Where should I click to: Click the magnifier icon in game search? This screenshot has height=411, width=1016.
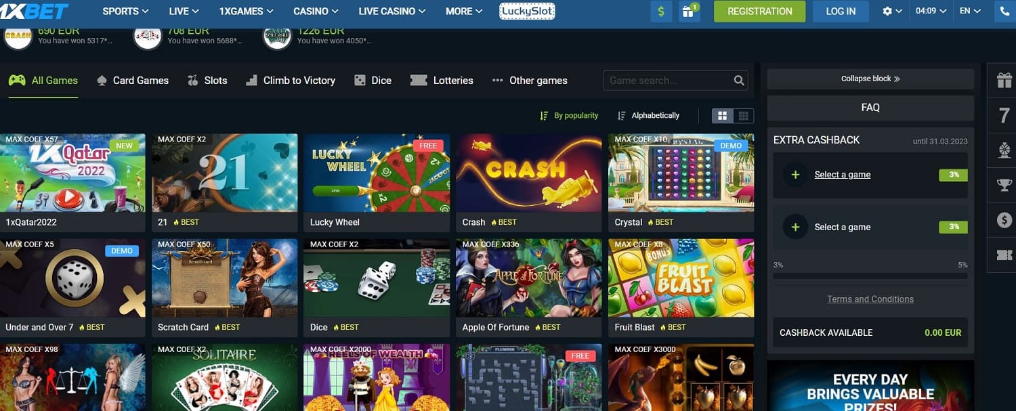(739, 81)
